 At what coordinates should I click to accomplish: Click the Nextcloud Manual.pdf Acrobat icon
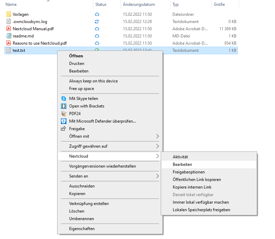[x=9, y=29]
